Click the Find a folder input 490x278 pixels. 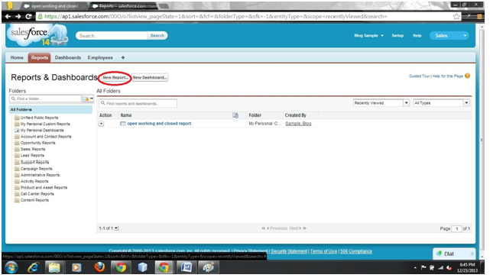(46, 99)
